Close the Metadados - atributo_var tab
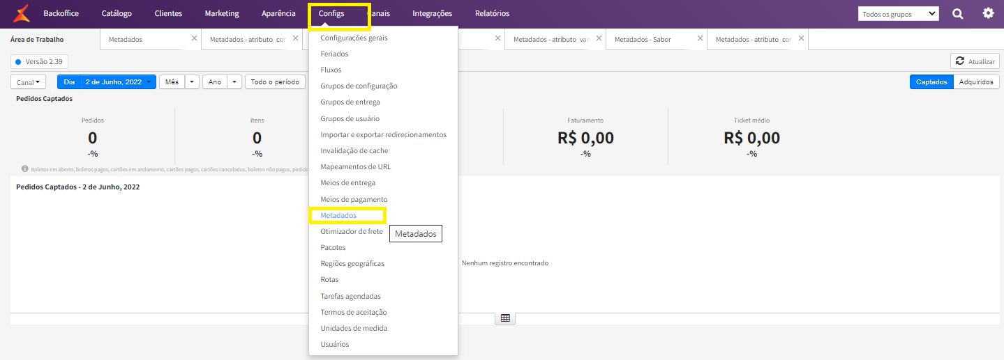Image resolution: width=1004 pixels, height=360 pixels. (599, 38)
